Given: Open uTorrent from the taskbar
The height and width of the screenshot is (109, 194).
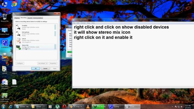Looking at the screenshot, I should coord(57,107).
